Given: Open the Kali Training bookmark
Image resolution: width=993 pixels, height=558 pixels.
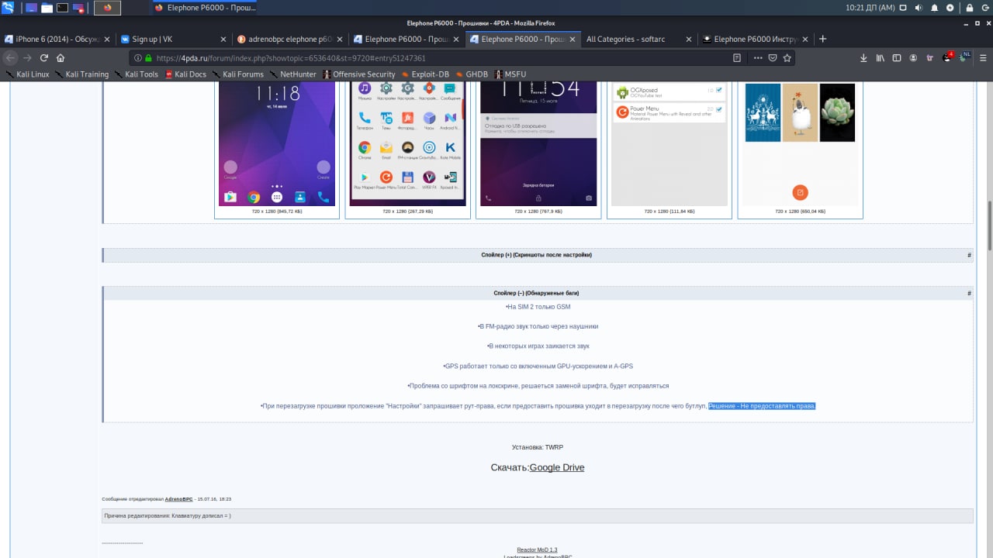Looking at the screenshot, I should click(x=81, y=74).
